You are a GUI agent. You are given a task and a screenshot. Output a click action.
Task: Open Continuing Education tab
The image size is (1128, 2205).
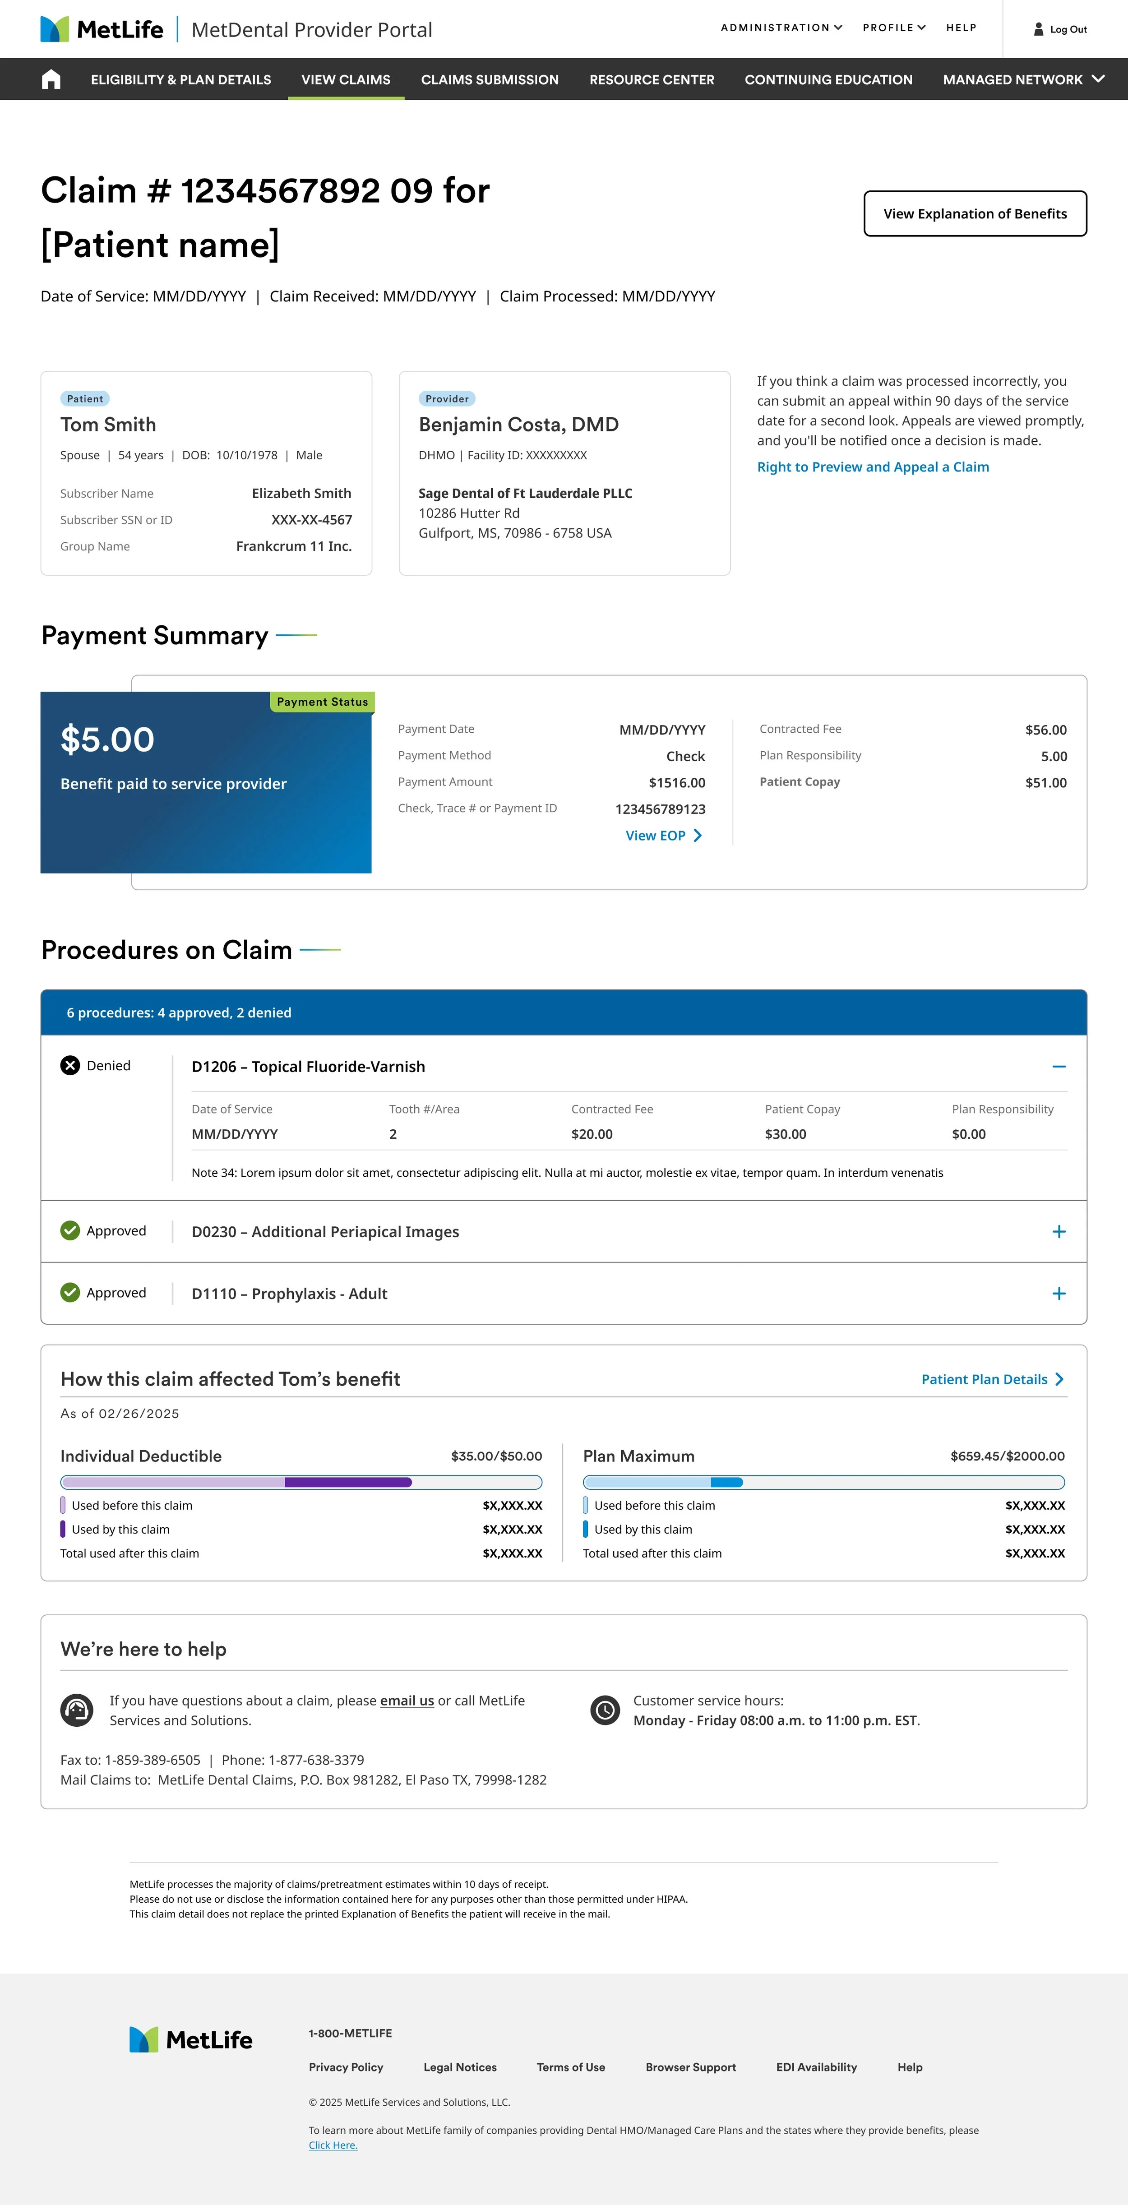[828, 79]
